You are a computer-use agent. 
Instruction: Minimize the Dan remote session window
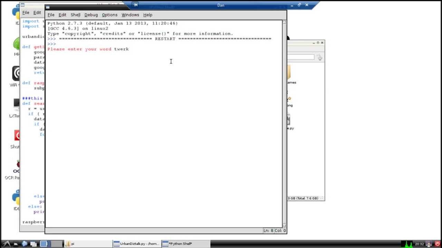(292, 5)
